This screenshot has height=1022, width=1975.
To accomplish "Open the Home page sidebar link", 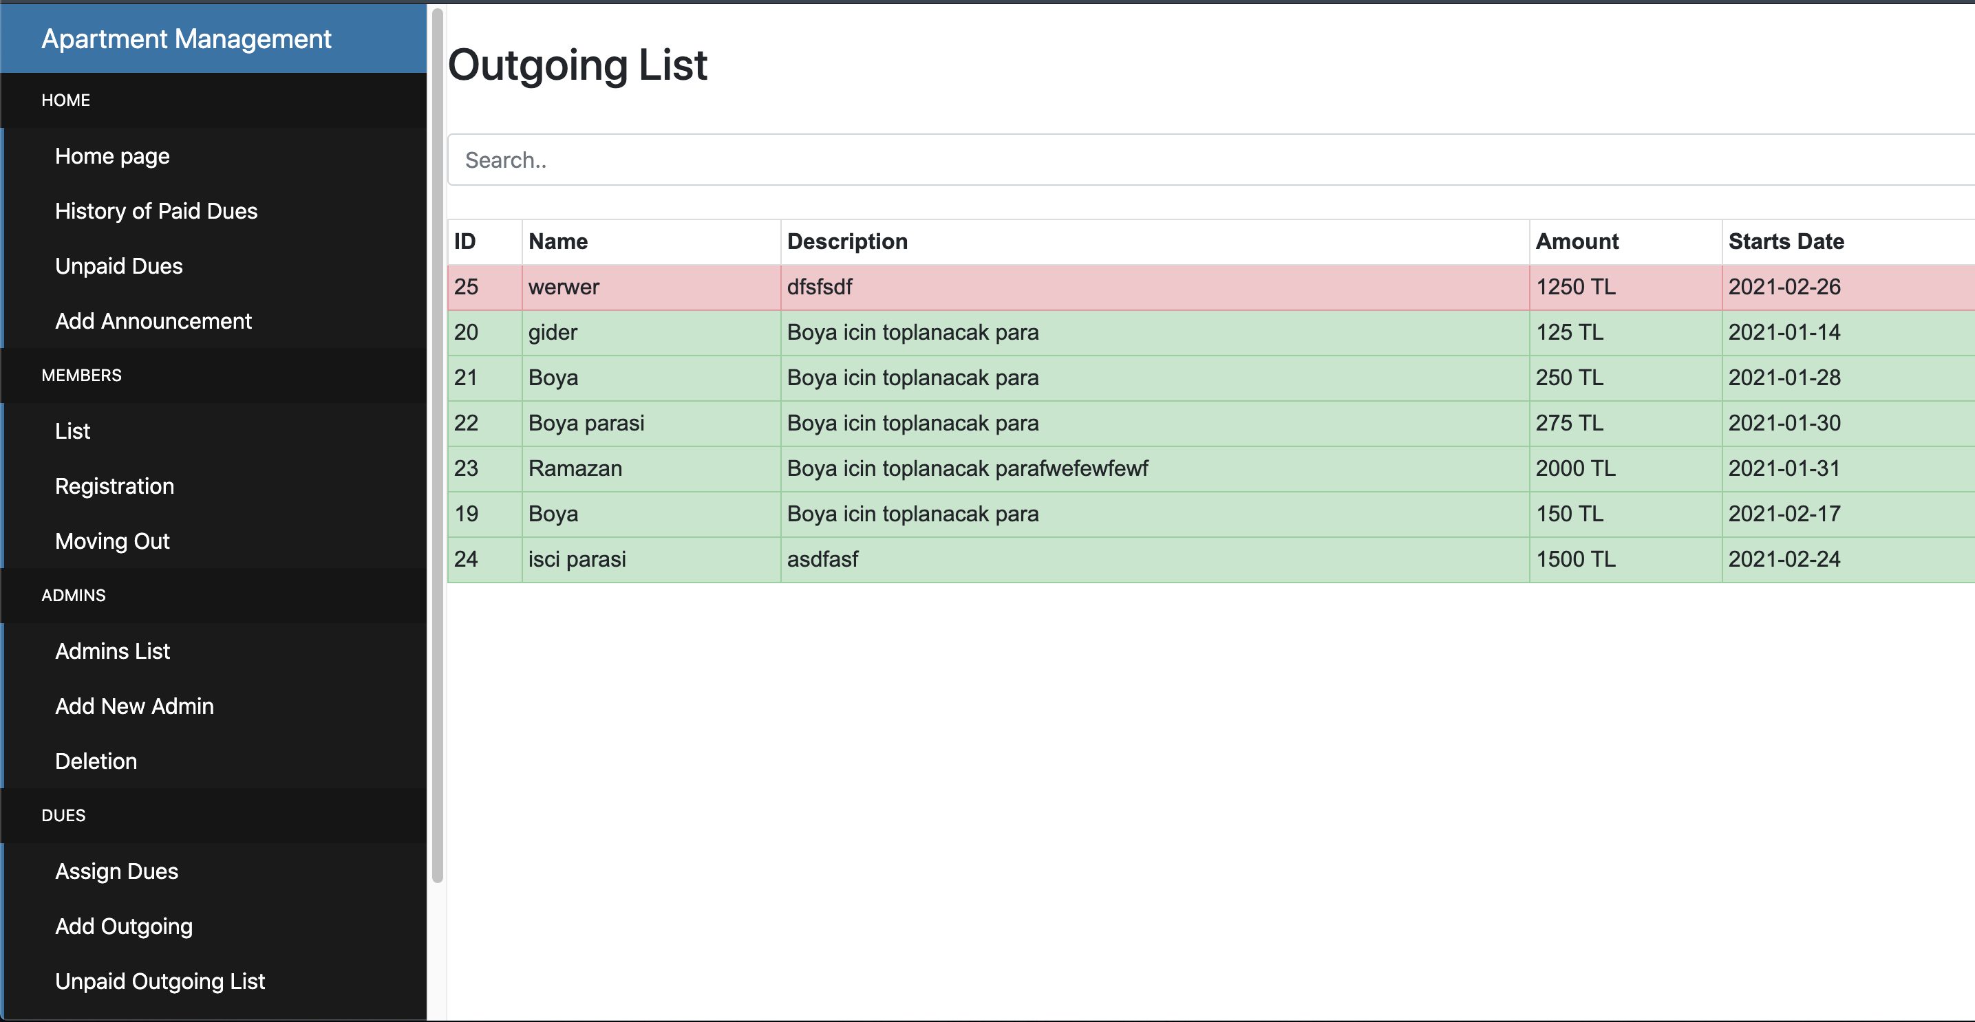I will [x=112, y=156].
